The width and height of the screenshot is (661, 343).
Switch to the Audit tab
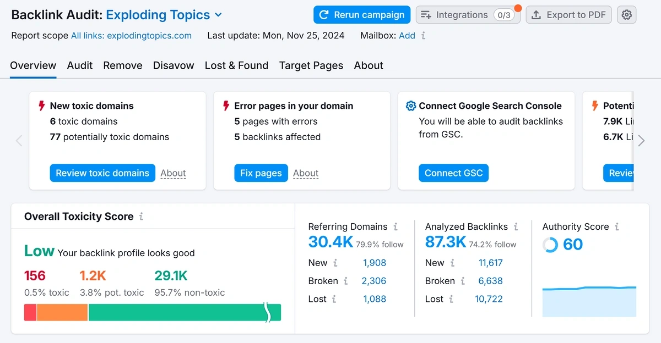80,65
